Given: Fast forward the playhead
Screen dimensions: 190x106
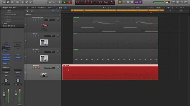Looking at the screenshot, I should (55, 2).
